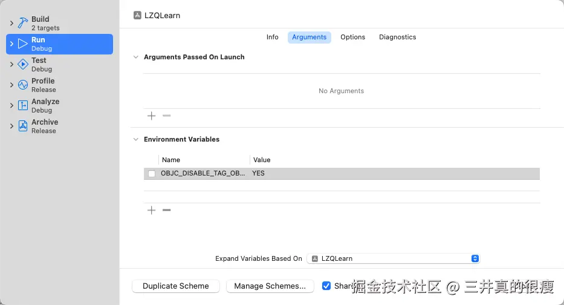
Task: Click the Run play icon
Action: click(x=22, y=44)
